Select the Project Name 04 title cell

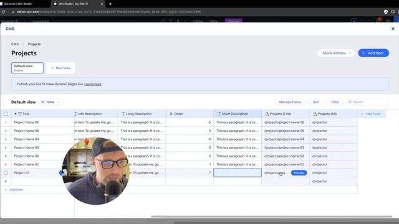(43, 139)
